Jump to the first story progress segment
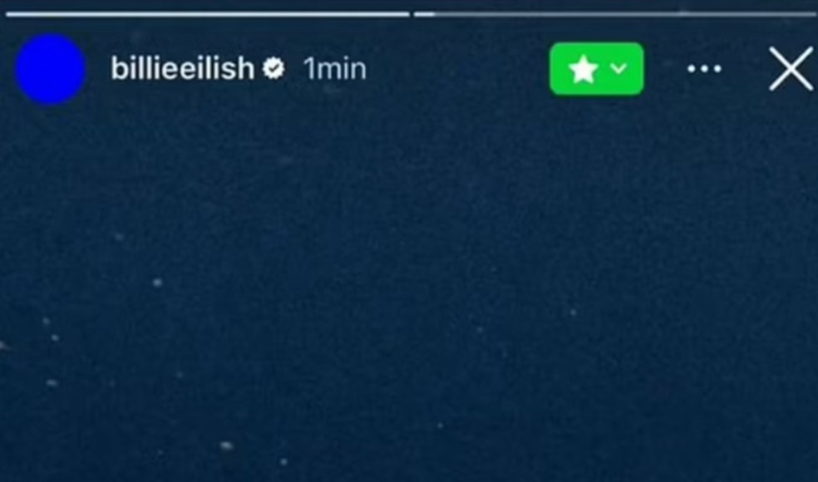This screenshot has height=482, width=818. point(208,15)
